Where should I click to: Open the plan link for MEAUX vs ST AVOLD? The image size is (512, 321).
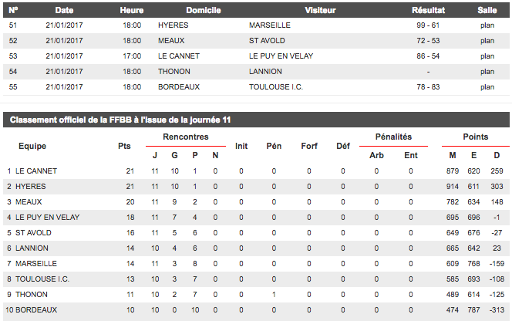(487, 40)
